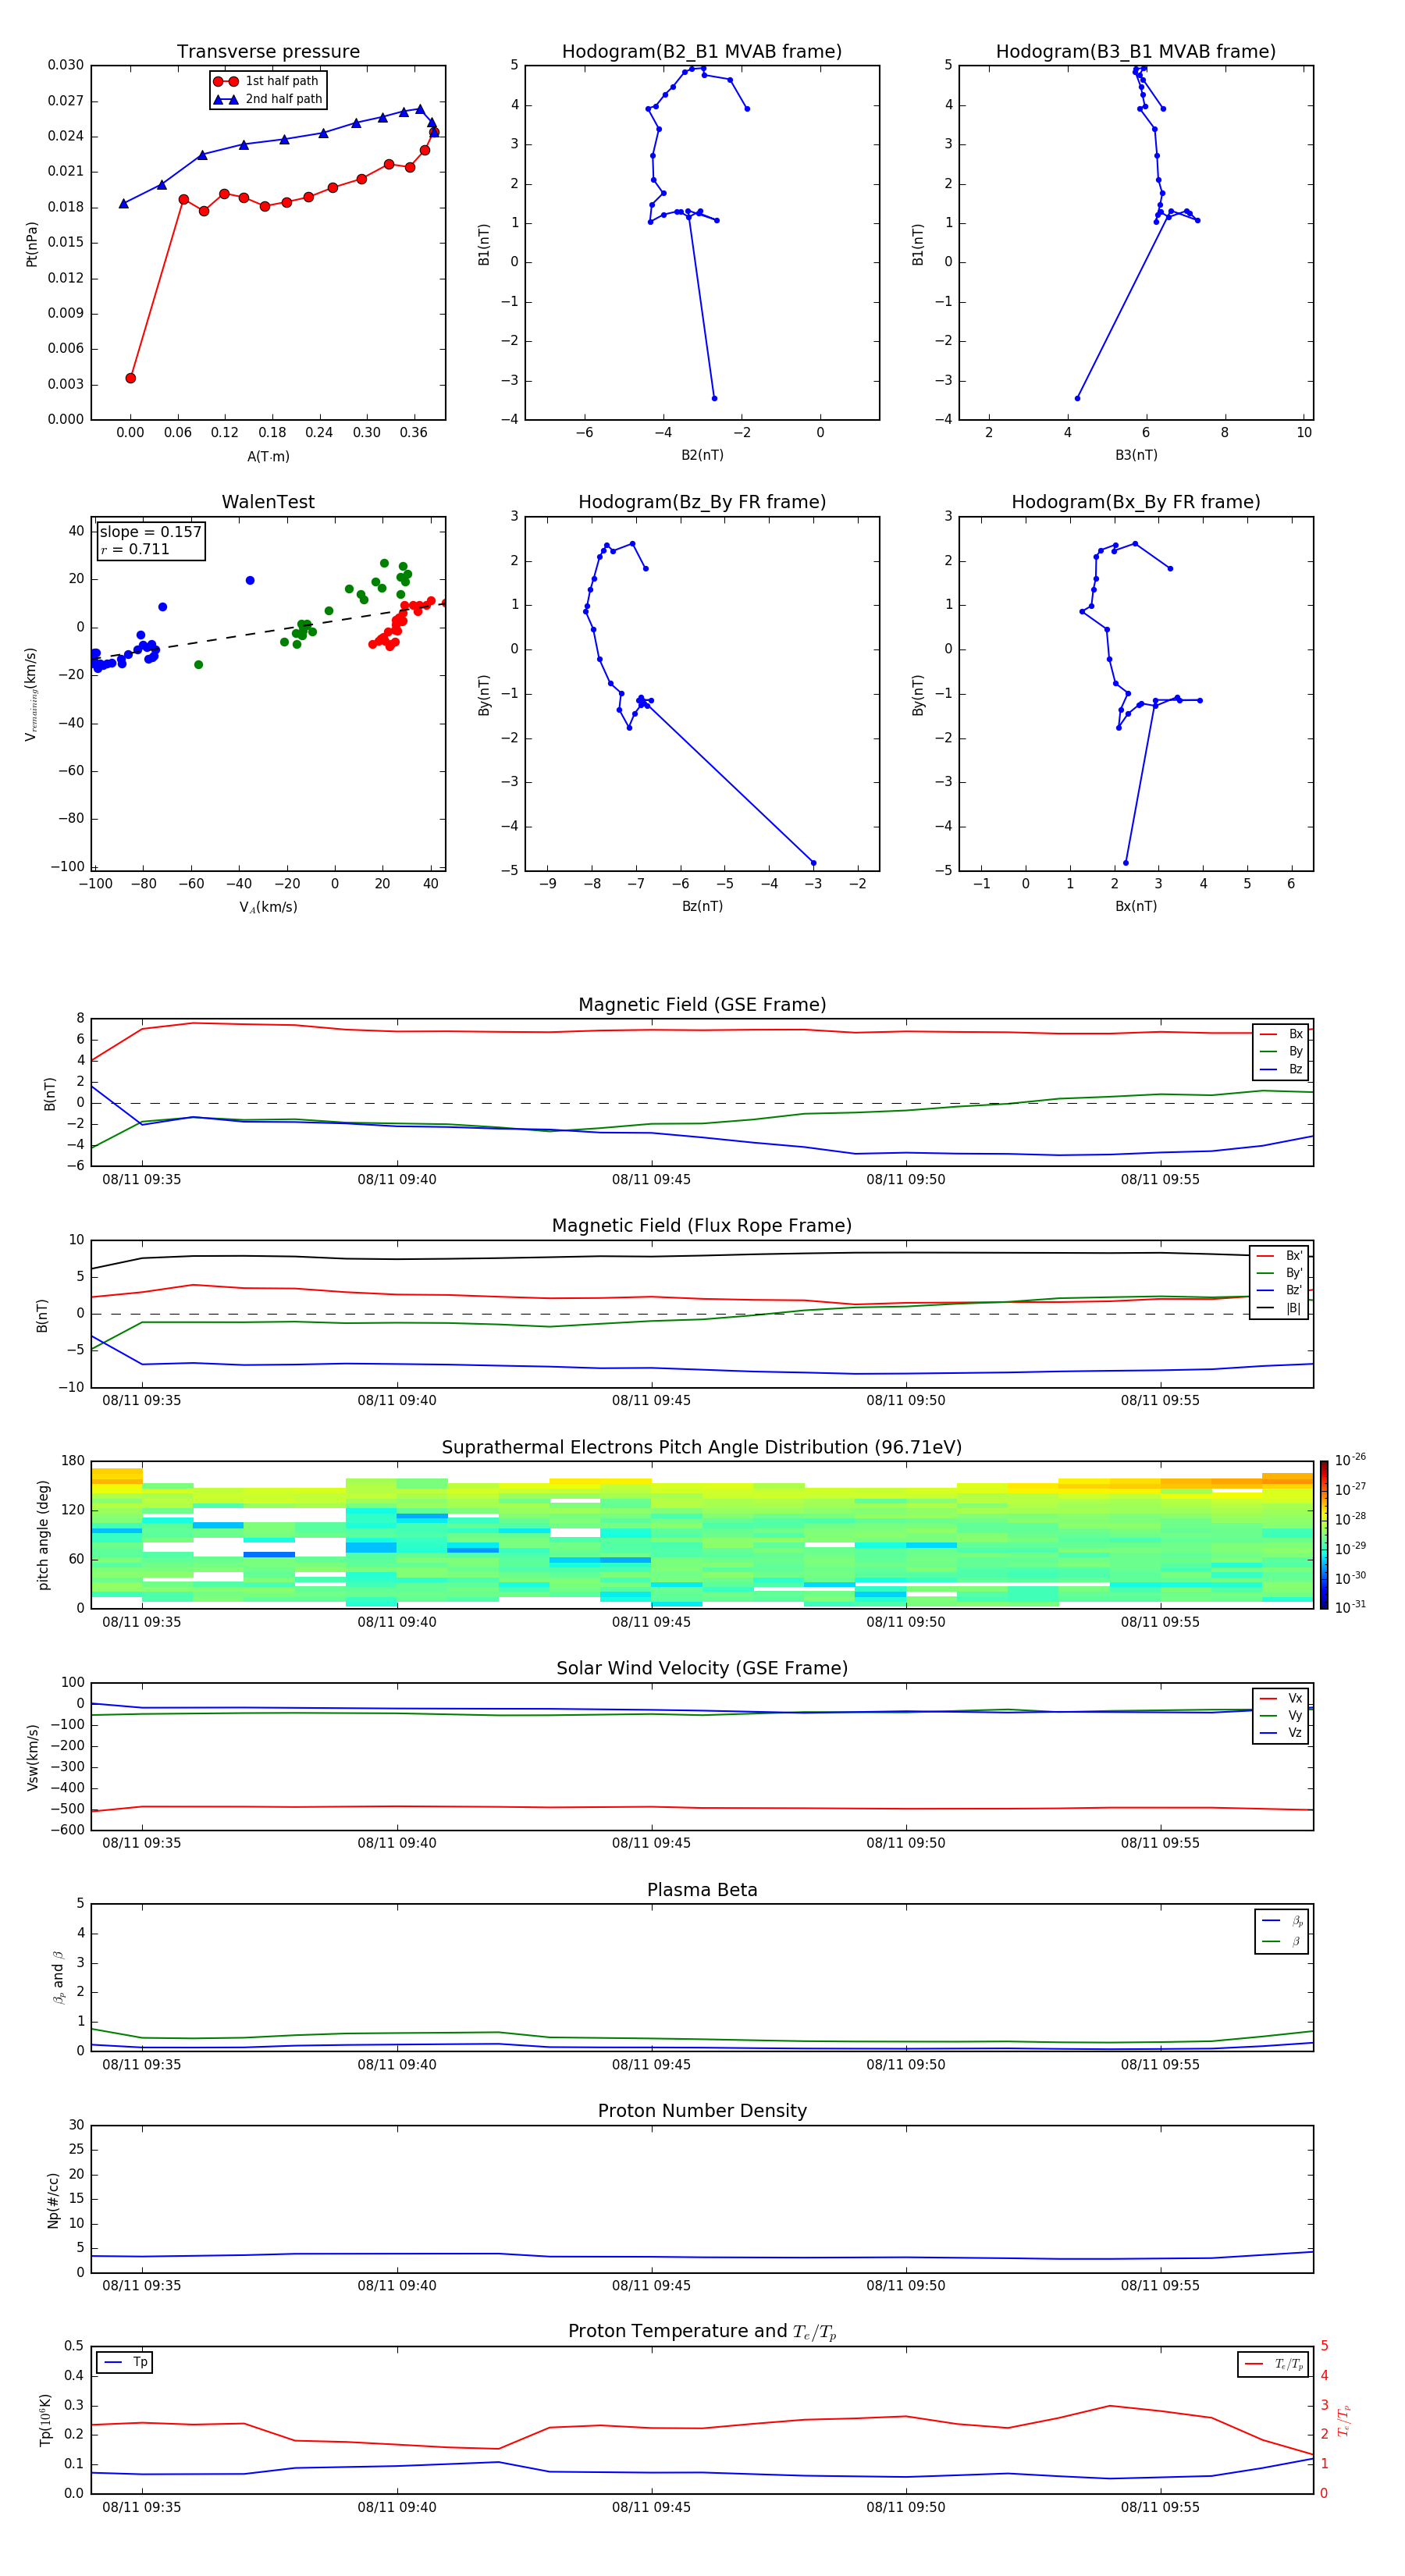Click the 'pitch angle (deg)' axis label
The height and width of the screenshot is (2576, 1405).
point(43,1535)
